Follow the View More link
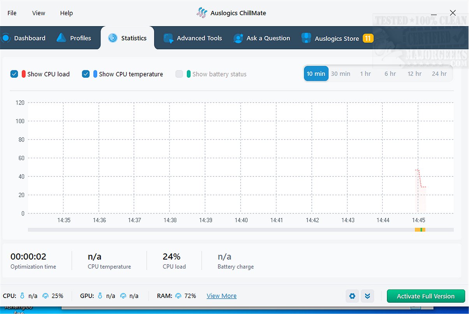The width and height of the screenshot is (469, 314). pyautogui.click(x=221, y=296)
